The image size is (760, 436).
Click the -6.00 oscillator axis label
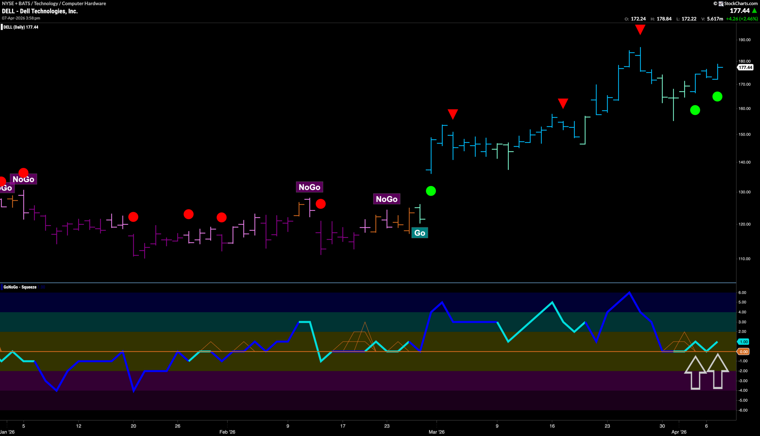click(742, 410)
